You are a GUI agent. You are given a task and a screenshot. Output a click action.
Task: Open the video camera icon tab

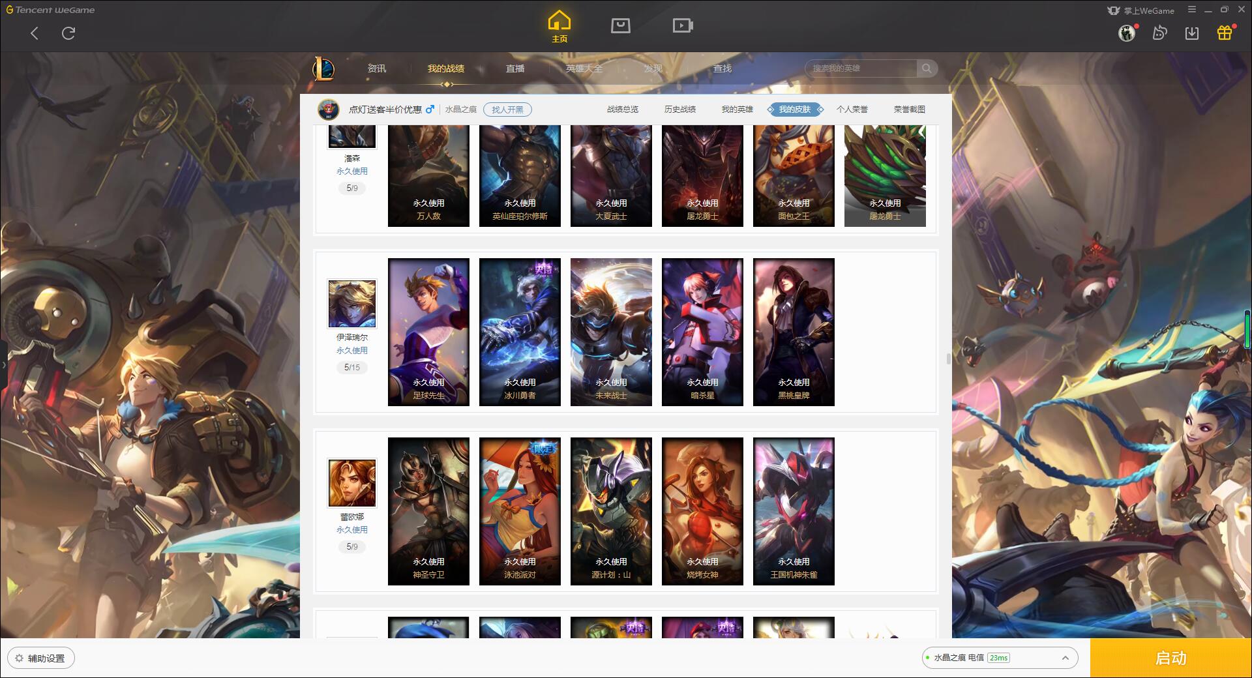pos(683,25)
